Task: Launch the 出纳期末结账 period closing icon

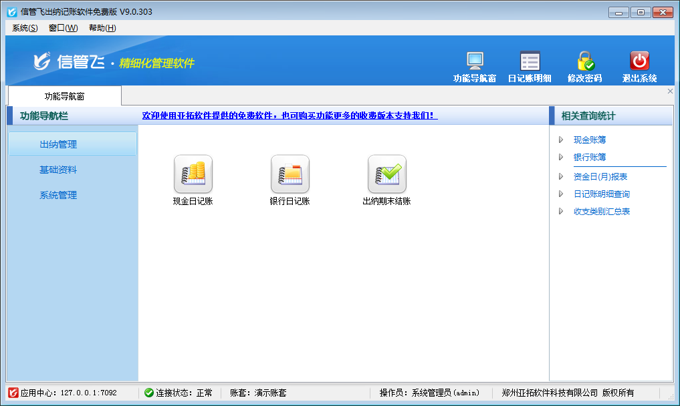Action: tap(386, 174)
